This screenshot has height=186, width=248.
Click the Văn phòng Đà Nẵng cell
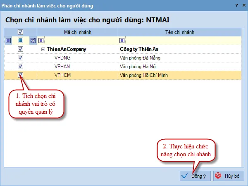[180, 58]
